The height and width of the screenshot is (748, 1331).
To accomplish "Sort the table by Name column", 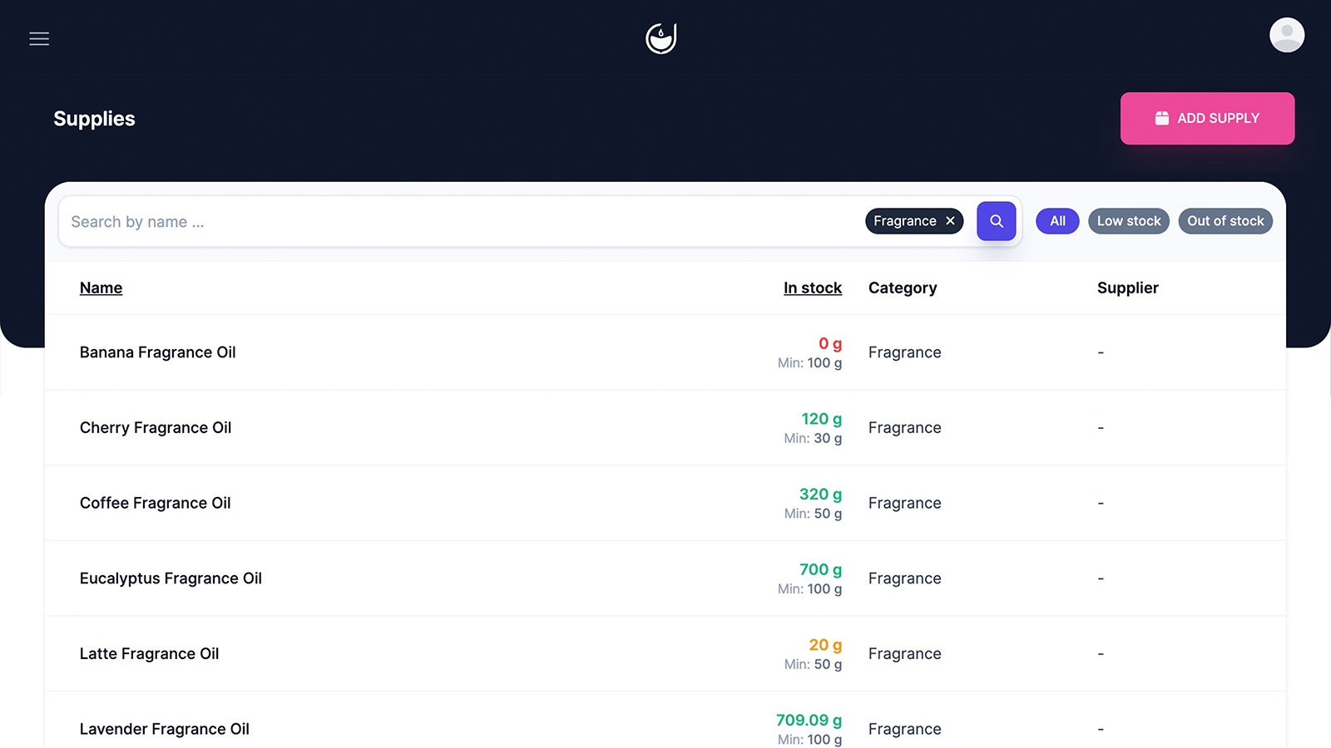I will tap(101, 288).
